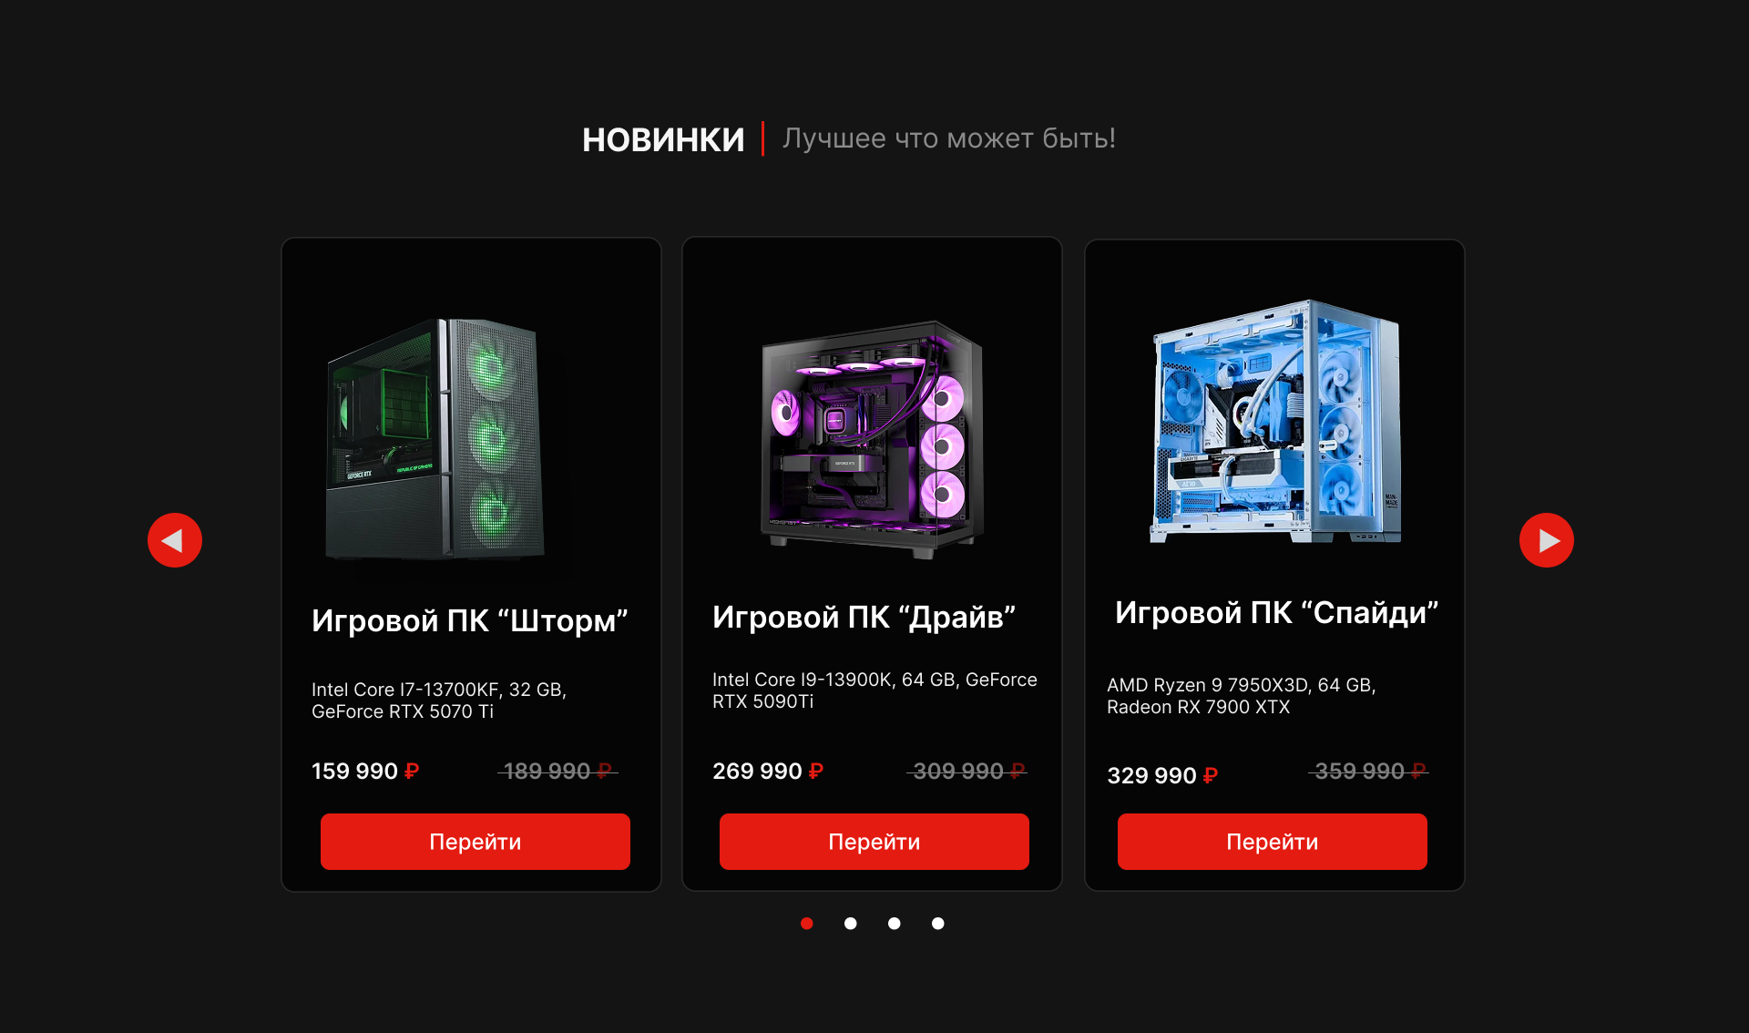Click the AMD Ryzen 9 7950X3D specs text
This screenshot has width=1749, height=1033.
[x=1241, y=696]
